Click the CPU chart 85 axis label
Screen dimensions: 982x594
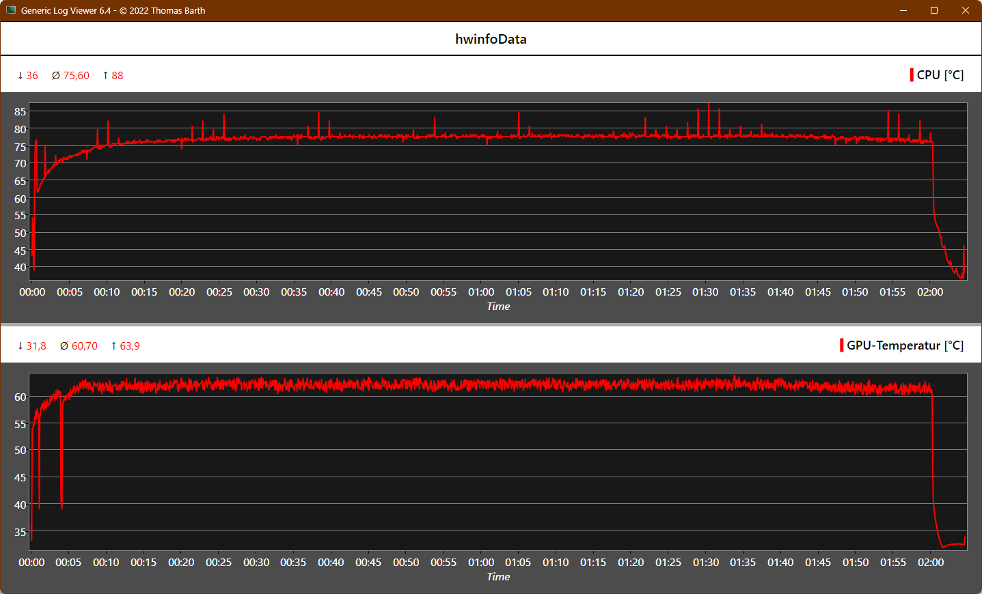coord(21,111)
